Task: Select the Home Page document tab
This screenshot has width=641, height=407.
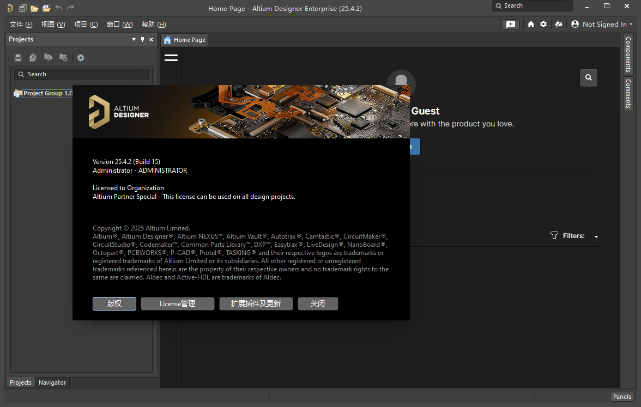Action: 184,40
